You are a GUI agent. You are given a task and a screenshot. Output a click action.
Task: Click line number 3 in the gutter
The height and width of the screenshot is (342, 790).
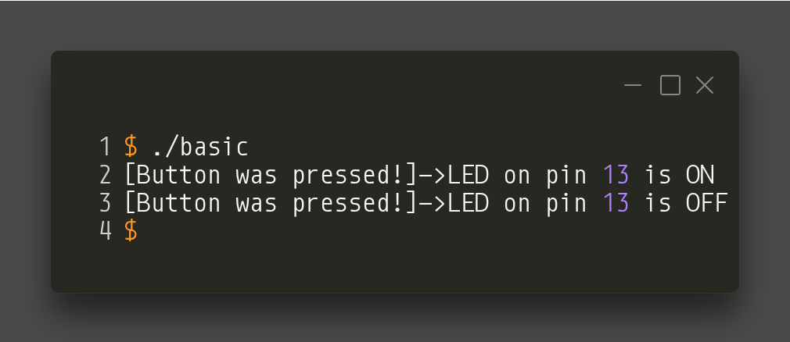point(106,203)
